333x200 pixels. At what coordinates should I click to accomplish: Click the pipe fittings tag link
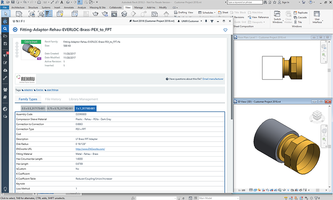click(52, 90)
